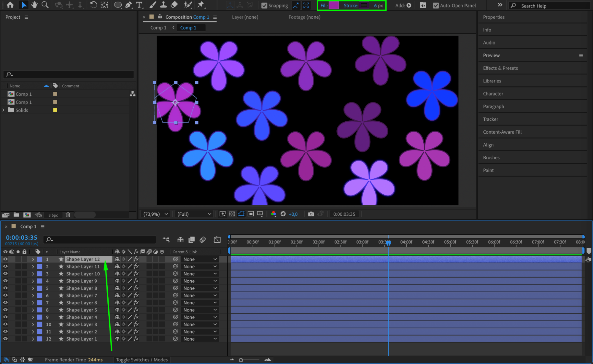Select the Pen tool in toolbar
The height and width of the screenshot is (364, 593).
[x=128, y=5]
